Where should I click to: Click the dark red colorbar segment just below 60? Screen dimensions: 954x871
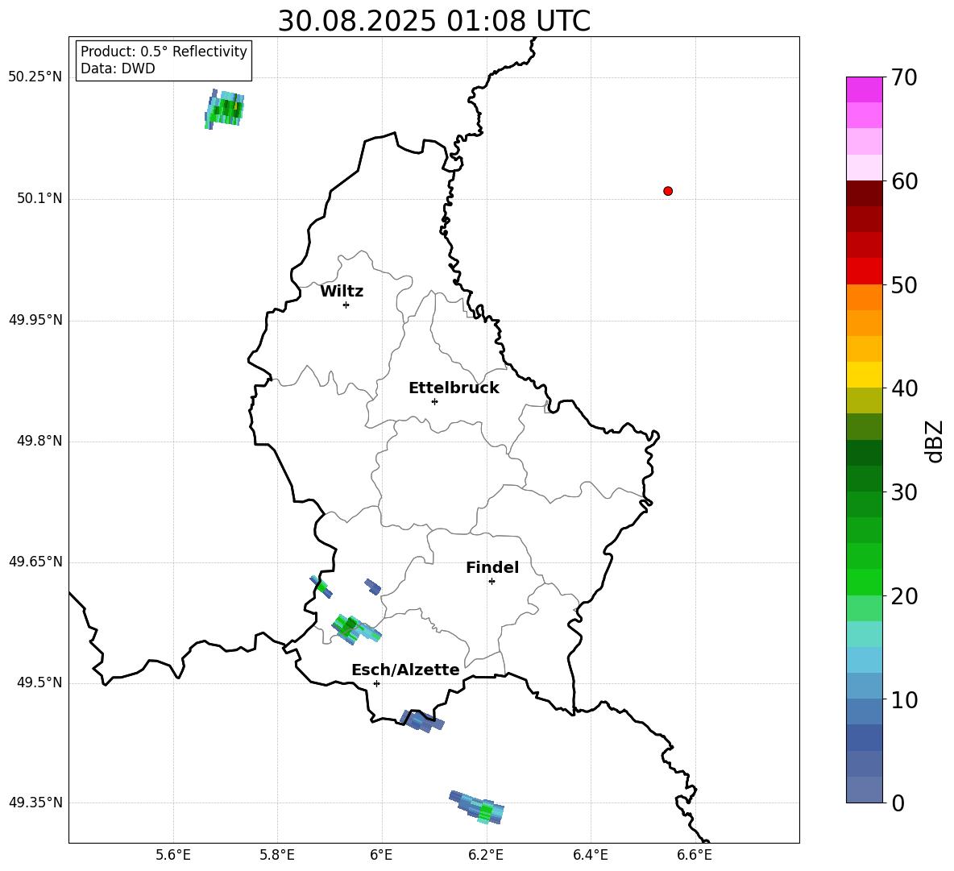[864, 193]
